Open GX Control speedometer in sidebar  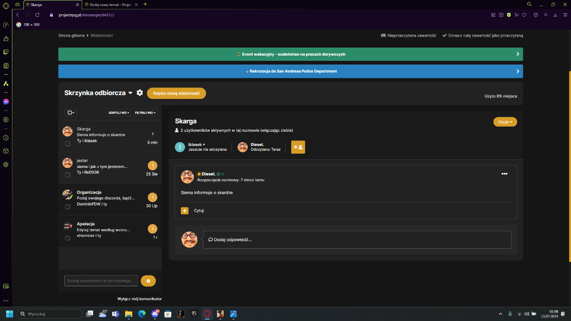click(6, 25)
